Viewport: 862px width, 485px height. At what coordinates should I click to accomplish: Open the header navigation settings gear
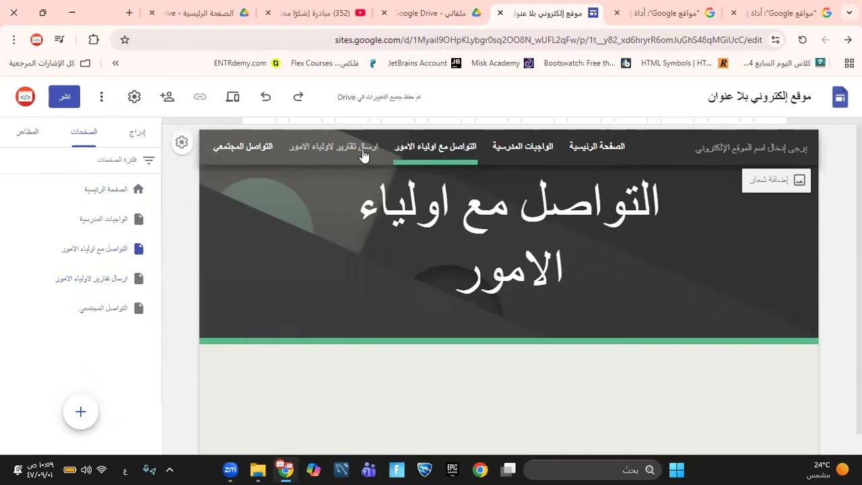181,142
